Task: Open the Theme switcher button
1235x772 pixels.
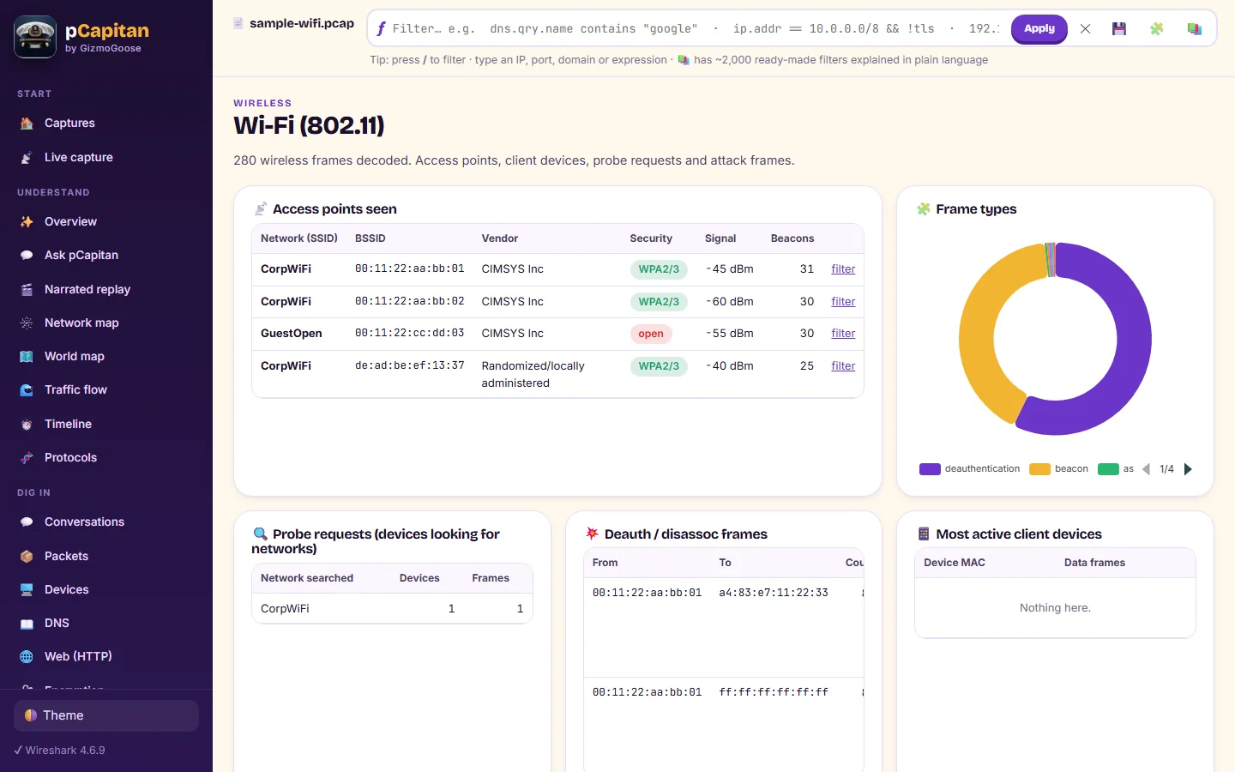Action: click(x=106, y=715)
